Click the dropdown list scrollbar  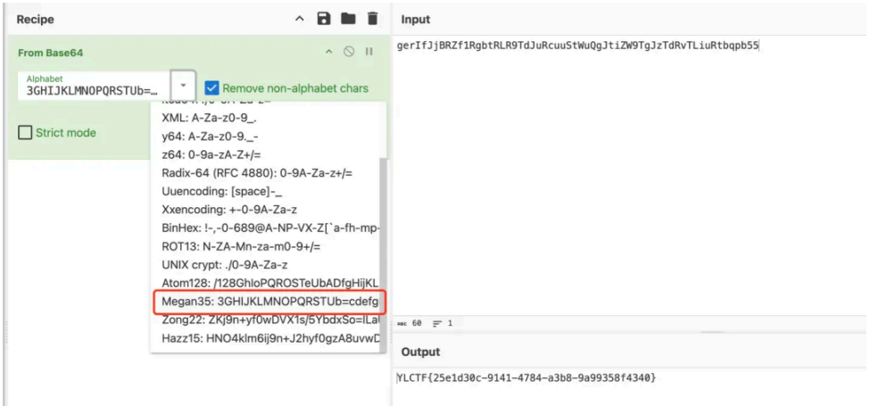pos(383,254)
